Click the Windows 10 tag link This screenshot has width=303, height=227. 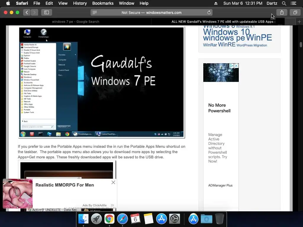pos(226,32)
